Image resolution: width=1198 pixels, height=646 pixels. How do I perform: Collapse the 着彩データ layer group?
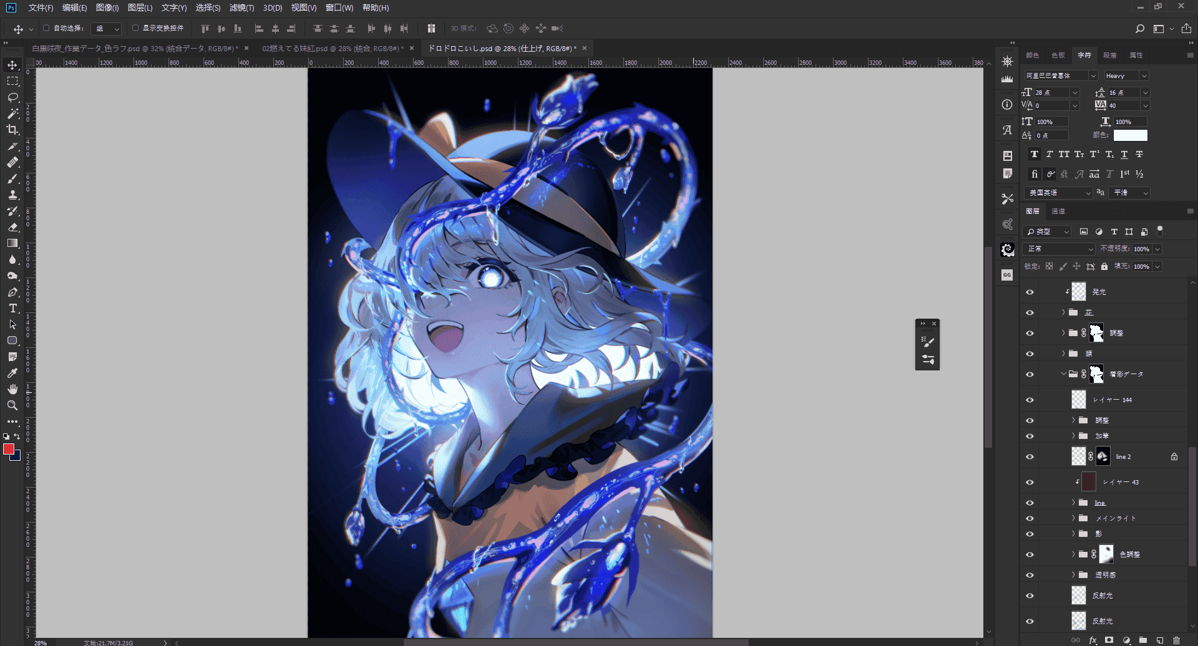(x=1063, y=374)
